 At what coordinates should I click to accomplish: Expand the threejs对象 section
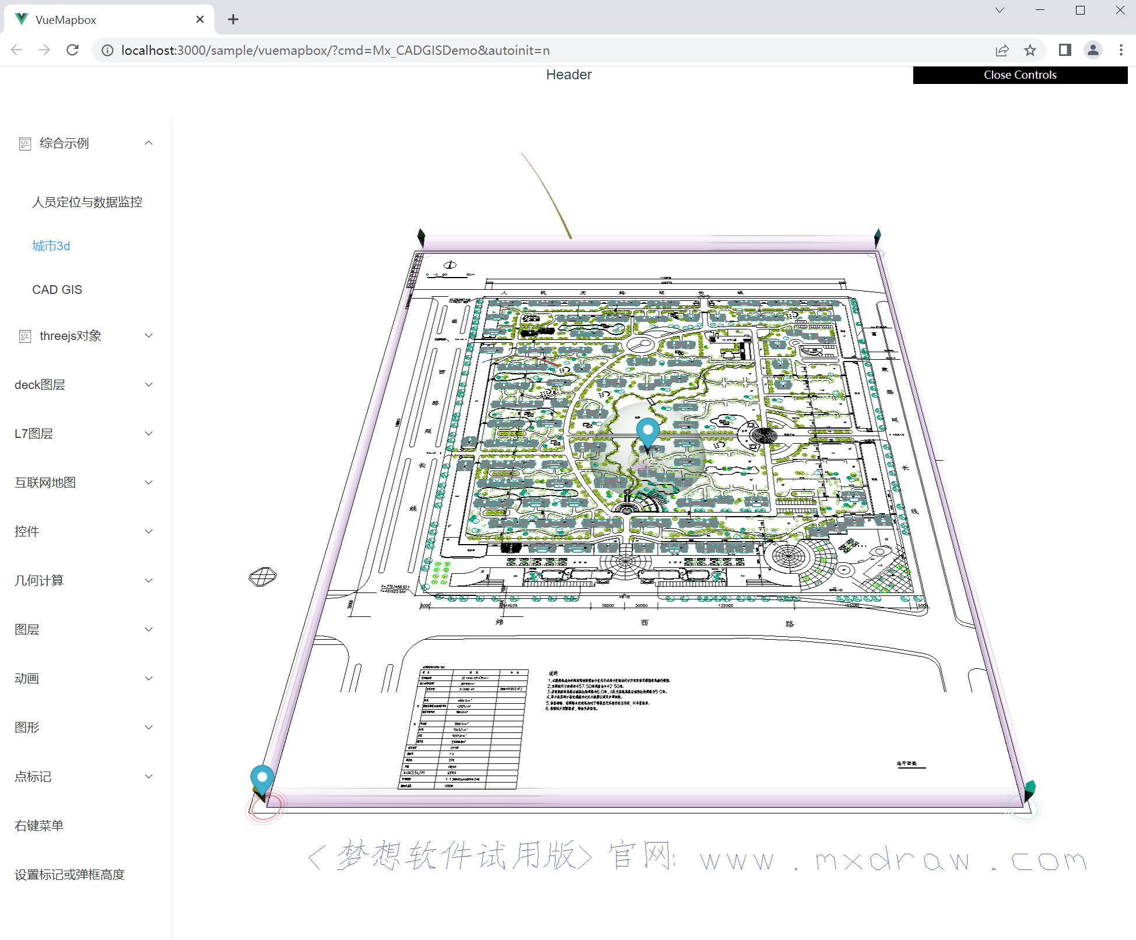[85, 335]
